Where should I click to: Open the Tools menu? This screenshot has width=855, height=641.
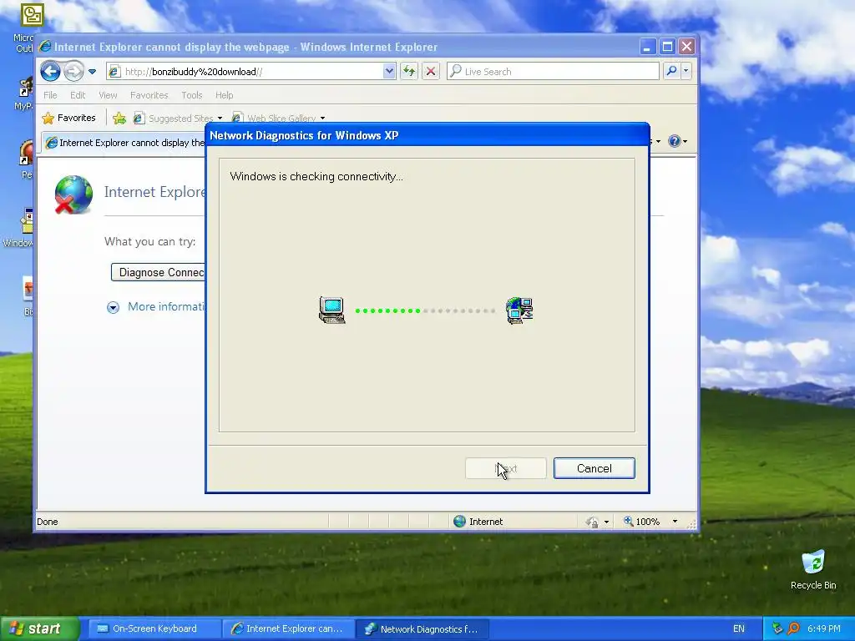point(192,95)
